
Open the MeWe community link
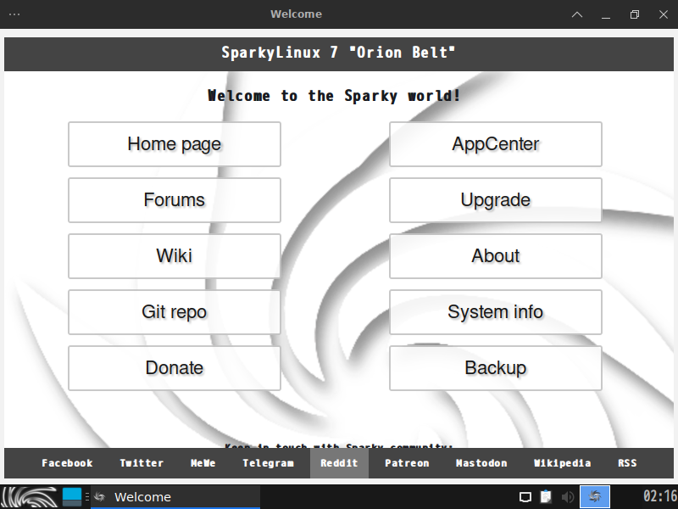point(203,463)
